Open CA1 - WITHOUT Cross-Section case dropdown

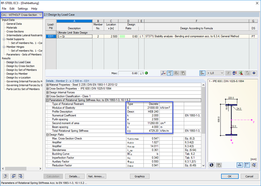click(x=22, y=15)
